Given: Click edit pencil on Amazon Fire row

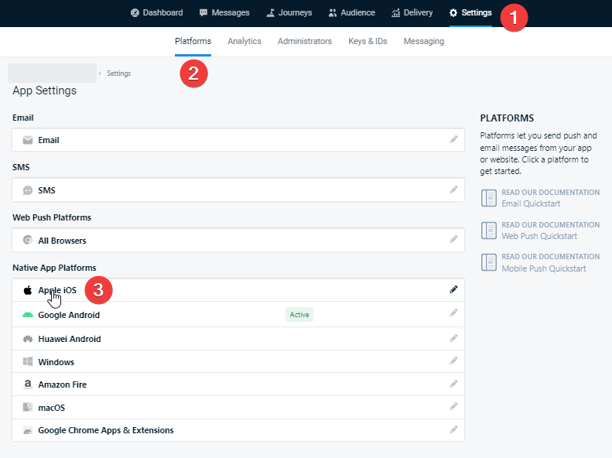Looking at the screenshot, I should tap(453, 385).
